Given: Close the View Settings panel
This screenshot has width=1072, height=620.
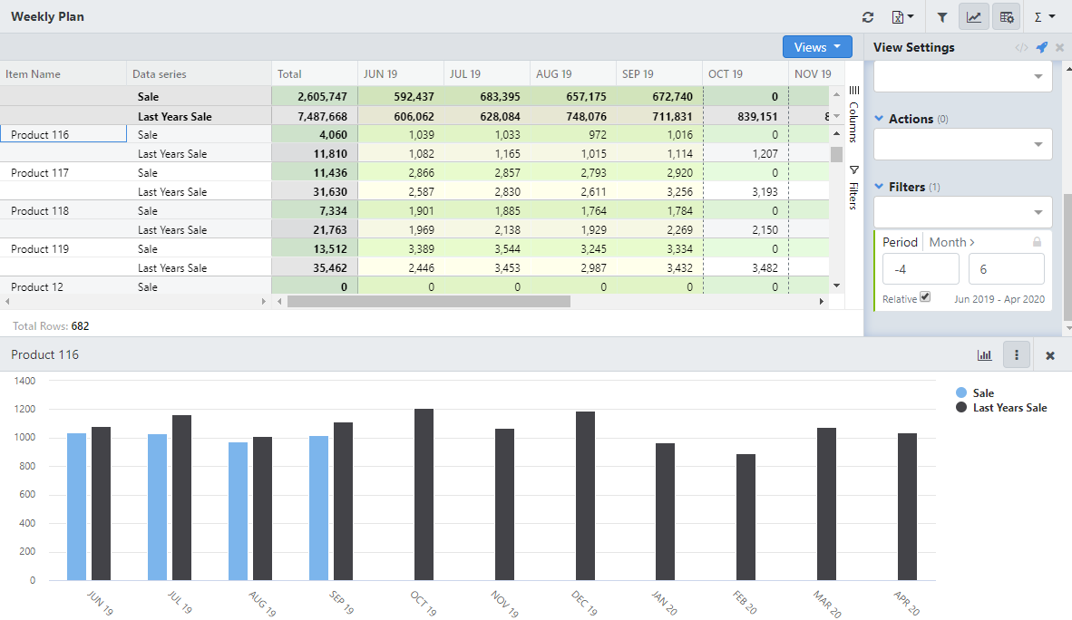Looking at the screenshot, I should tap(1059, 47).
